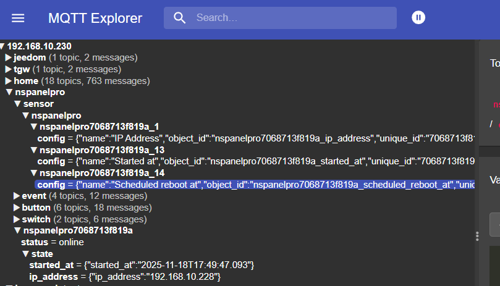The width and height of the screenshot is (500, 286).
Task: Expand the button topic
Action: (x=17, y=208)
